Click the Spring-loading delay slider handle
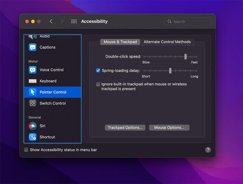This screenshot has width=243, height=184. 170,71
